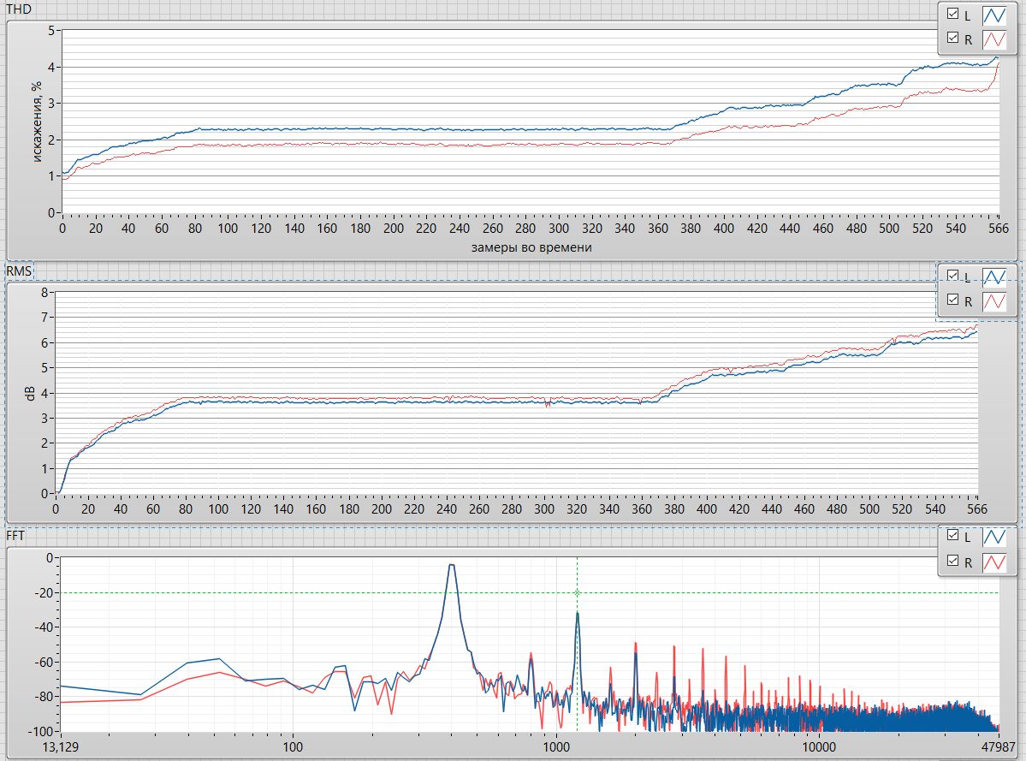Click the THD y-axis value 0
Screen dimensions: 1026x761
click(51, 212)
